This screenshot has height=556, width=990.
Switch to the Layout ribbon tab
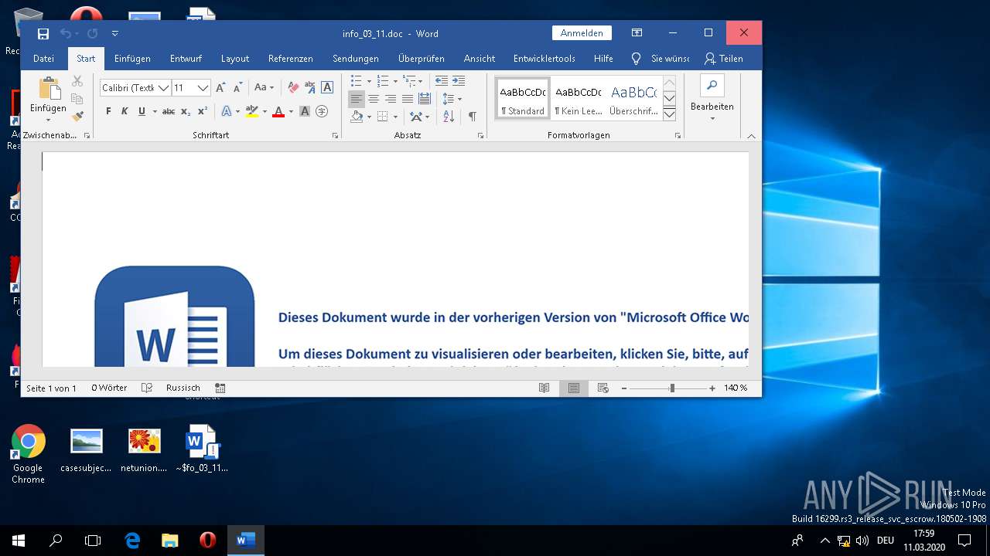(x=235, y=59)
